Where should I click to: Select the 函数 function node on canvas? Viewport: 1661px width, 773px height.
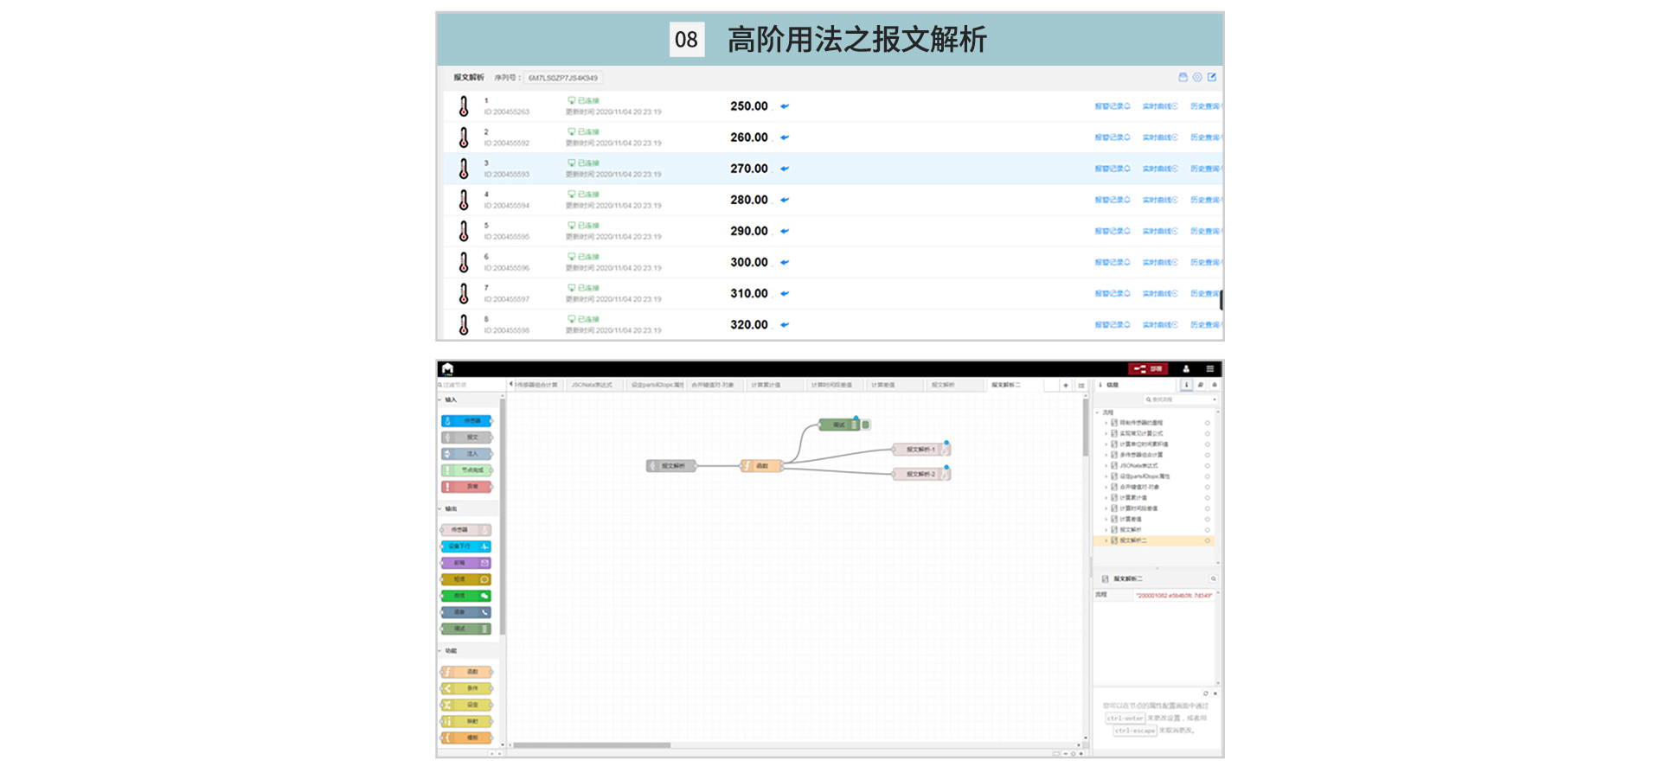point(761,466)
